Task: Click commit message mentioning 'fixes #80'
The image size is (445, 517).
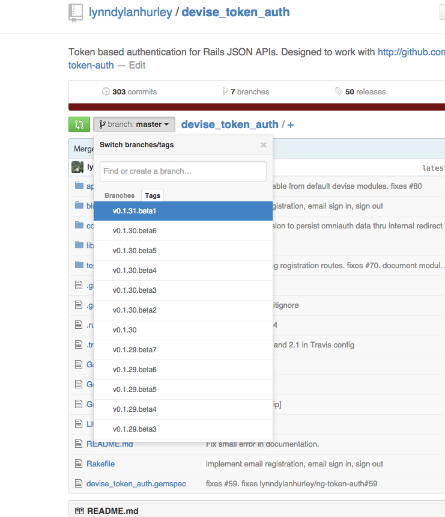Action: (347, 186)
